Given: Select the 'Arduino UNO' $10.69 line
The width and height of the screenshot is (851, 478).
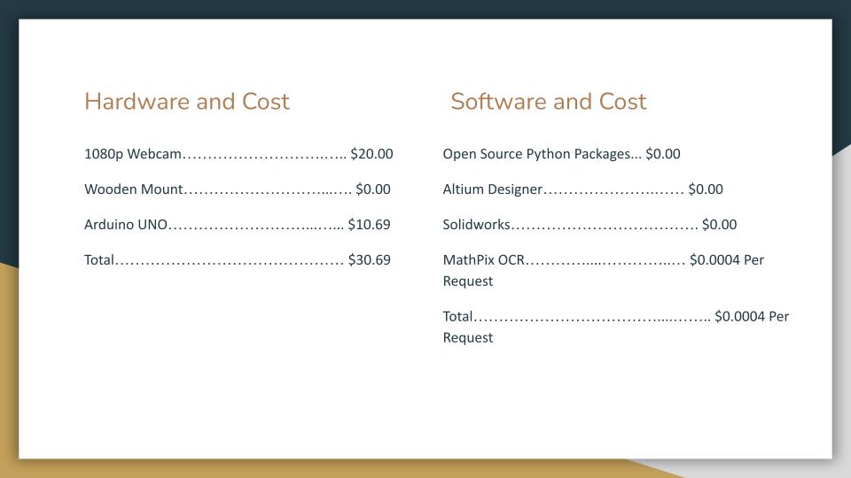Looking at the screenshot, I should (238, 224).
